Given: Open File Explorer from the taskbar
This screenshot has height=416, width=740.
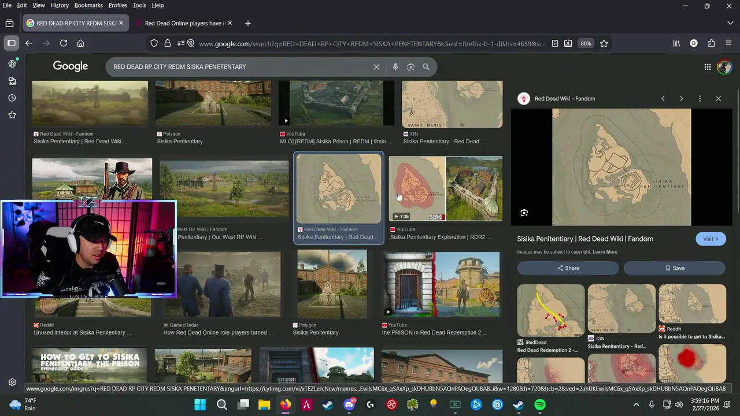Looking at the screenshot, I should coord(264,404).
